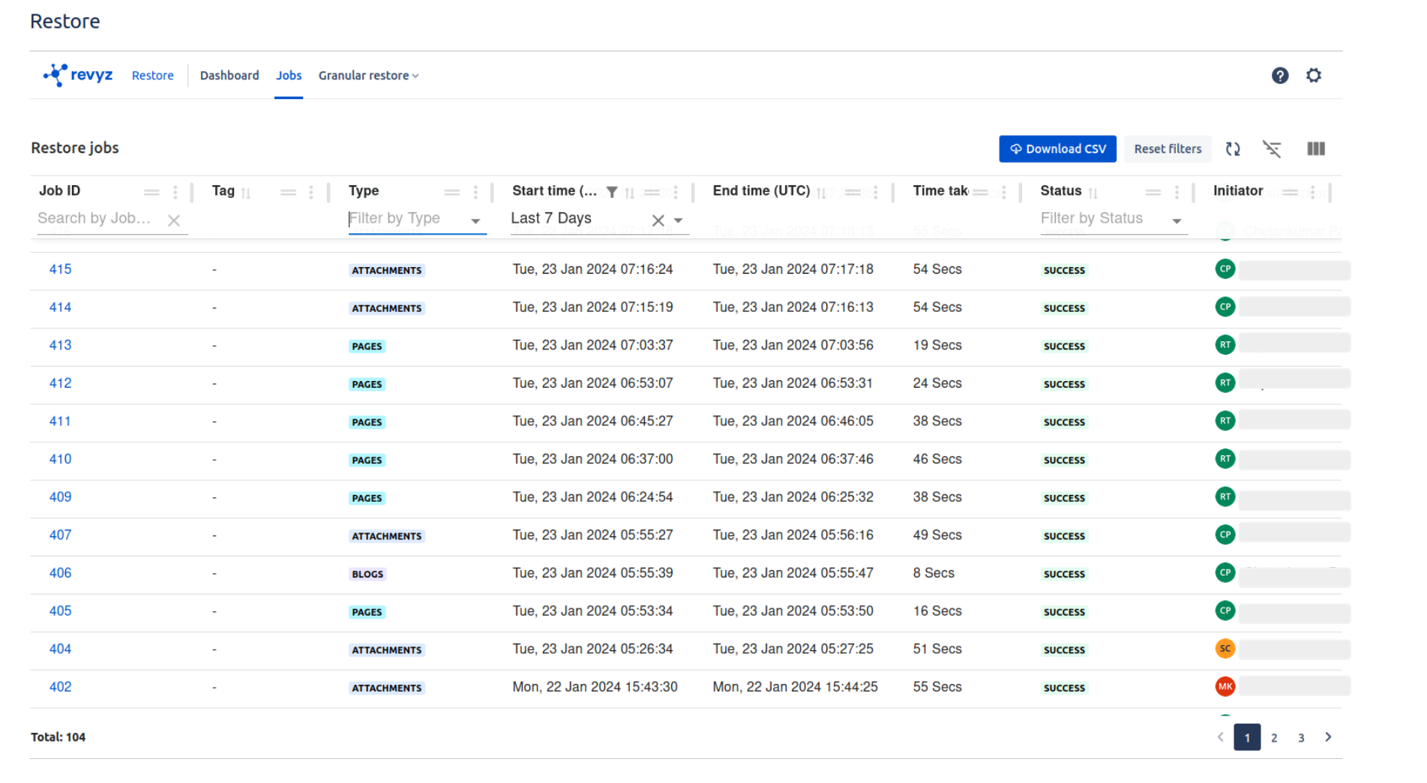Open job 414 link

[60, 307]
